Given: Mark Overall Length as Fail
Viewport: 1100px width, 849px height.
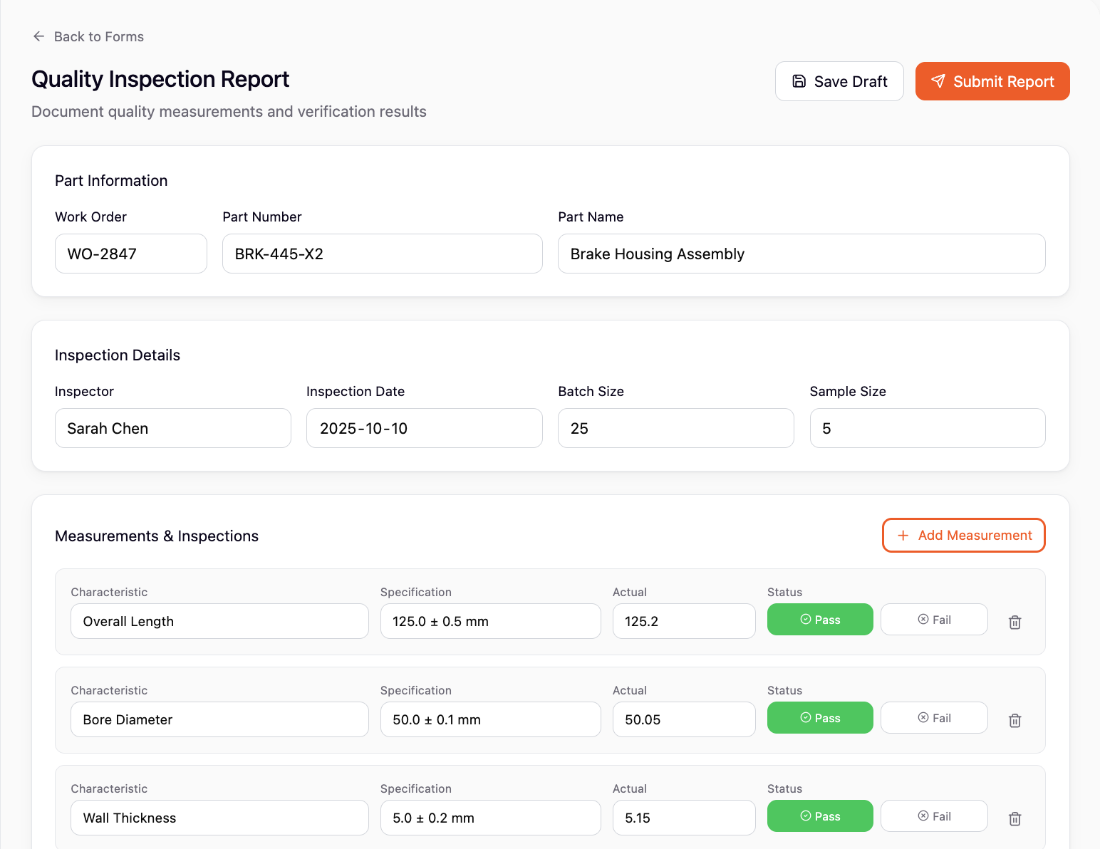Looking at the screenshot, I should tap(933, 620).
